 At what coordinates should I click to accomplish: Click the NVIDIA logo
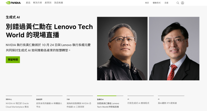click(13, 3)
